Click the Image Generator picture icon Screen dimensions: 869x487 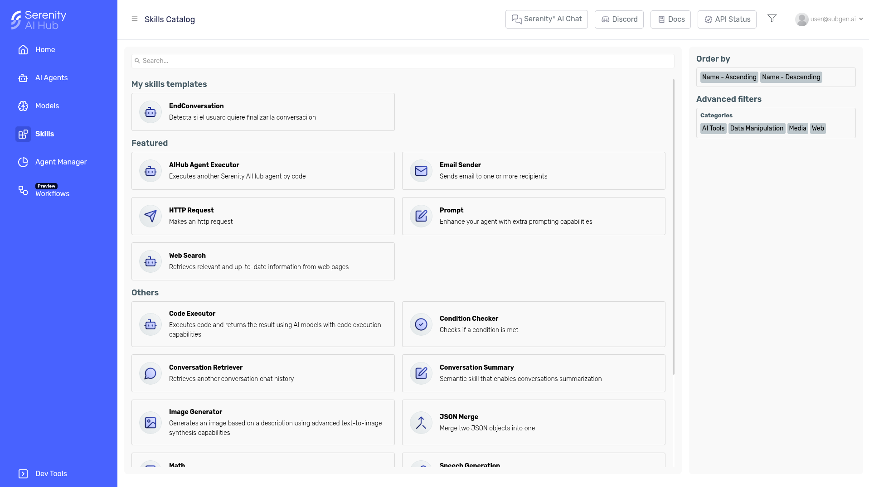pos(150,423)
